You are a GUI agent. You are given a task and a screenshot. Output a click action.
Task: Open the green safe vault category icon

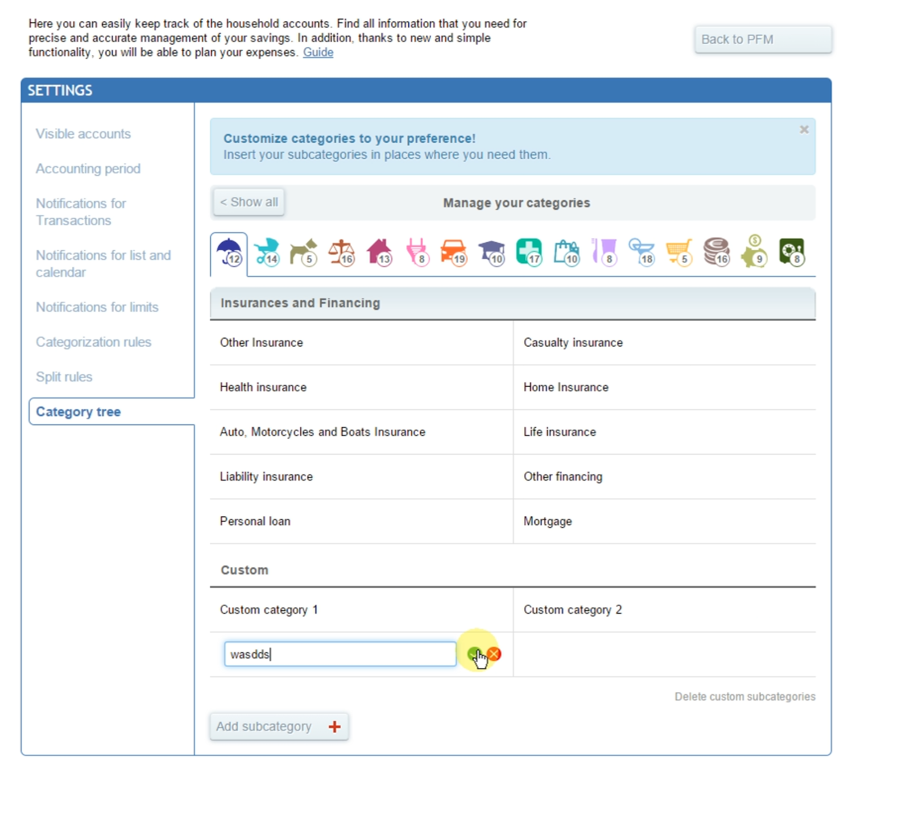click(x=792, y=252)
